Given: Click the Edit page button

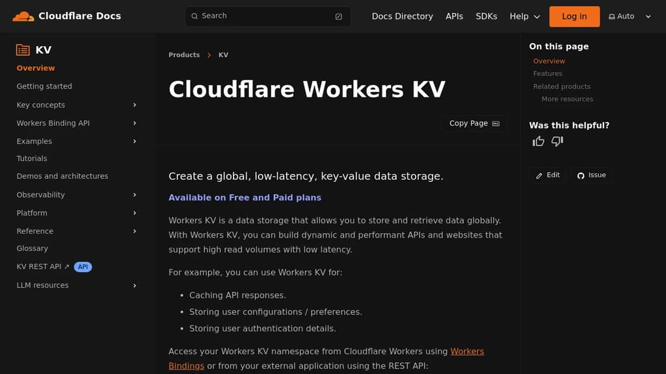Looking at the screenshot, I should (548, 175).
